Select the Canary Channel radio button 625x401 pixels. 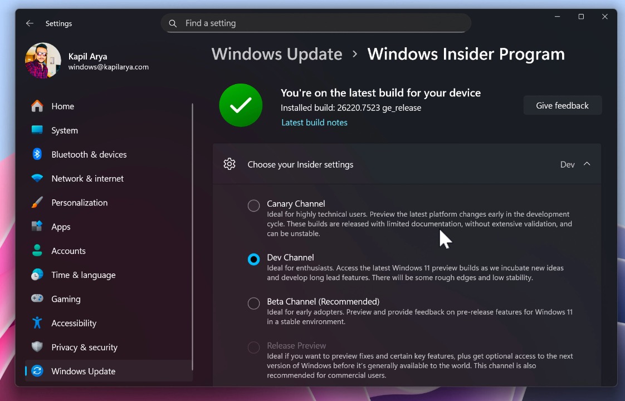point(253,206)
